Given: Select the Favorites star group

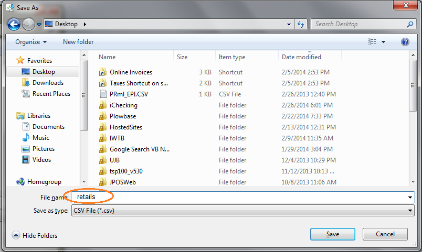Looking at the screenshot, I should (x=34, y=60).
